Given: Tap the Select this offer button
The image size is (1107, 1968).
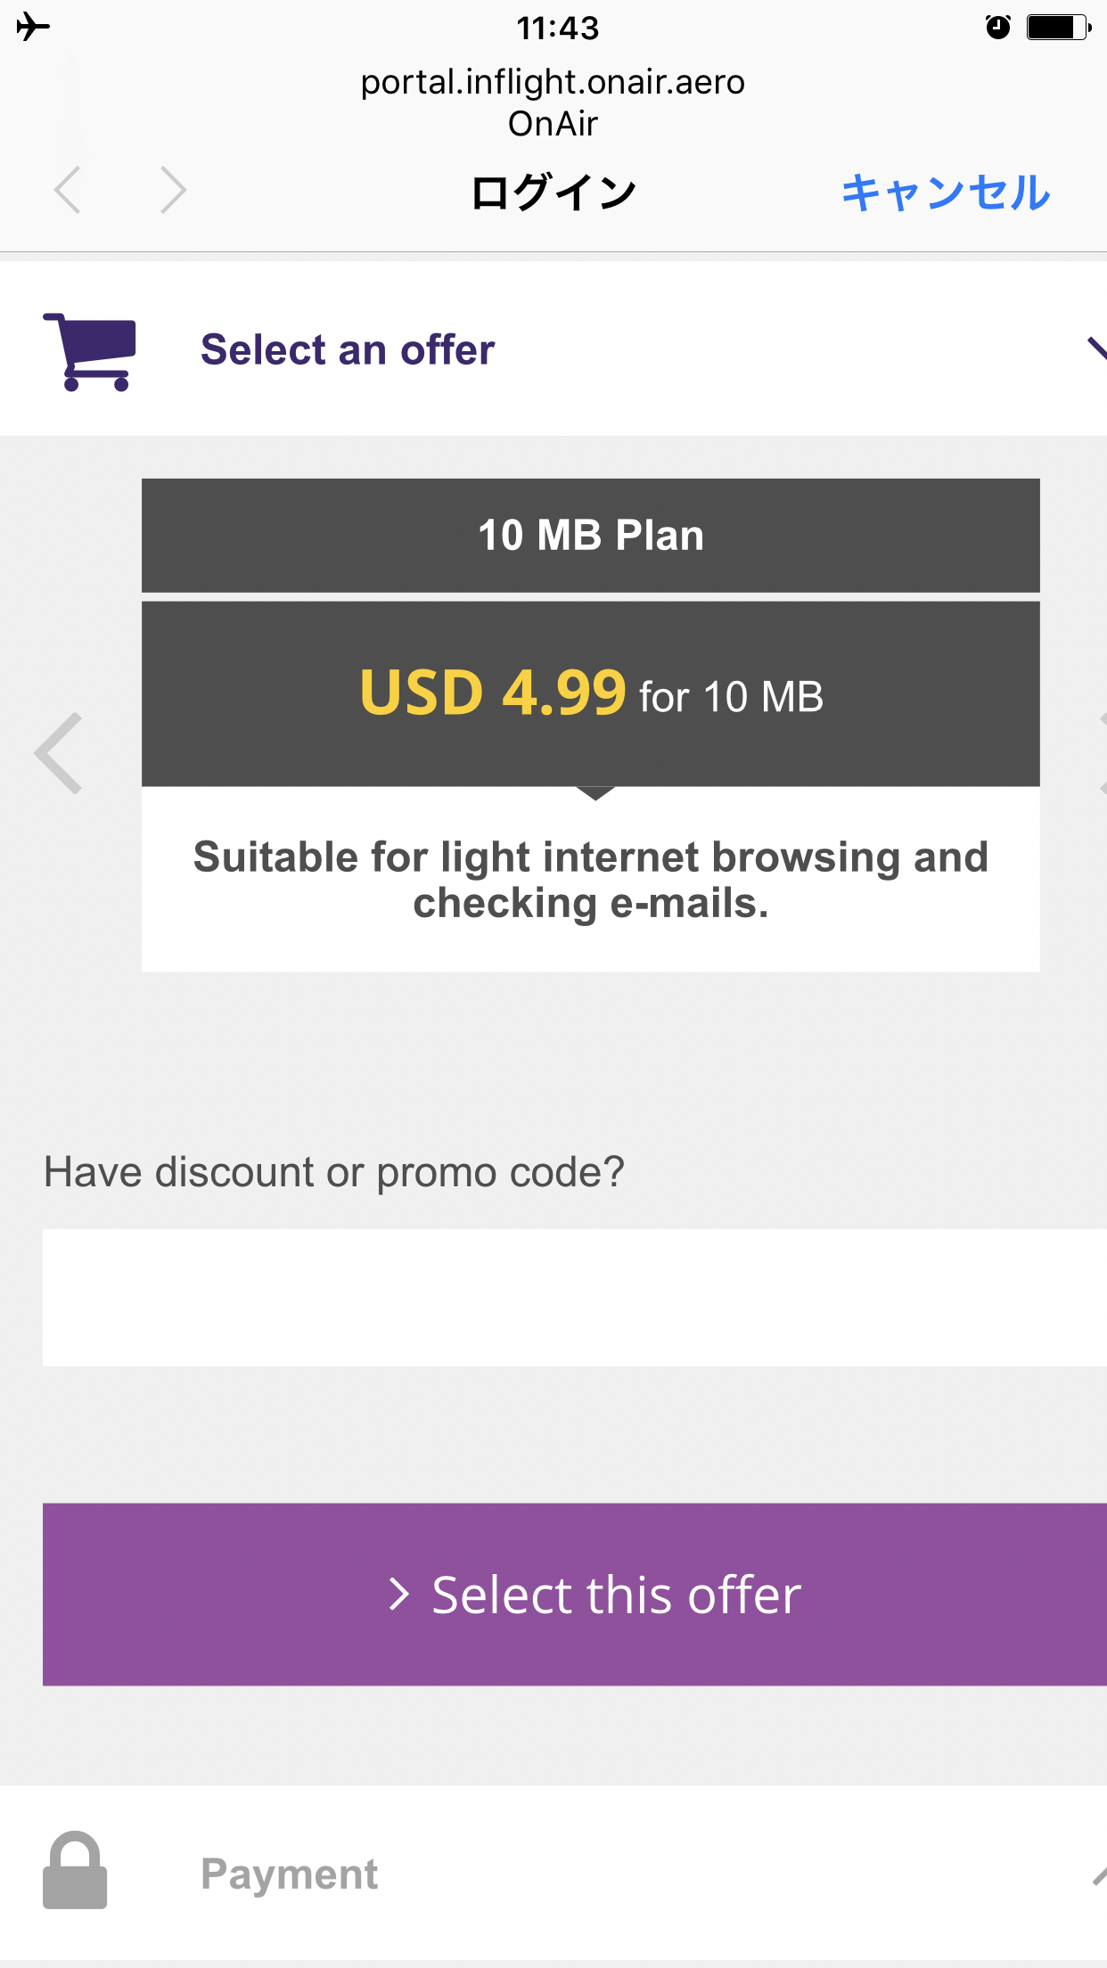Looking at the screenshot, I should tap(575, 1595).
